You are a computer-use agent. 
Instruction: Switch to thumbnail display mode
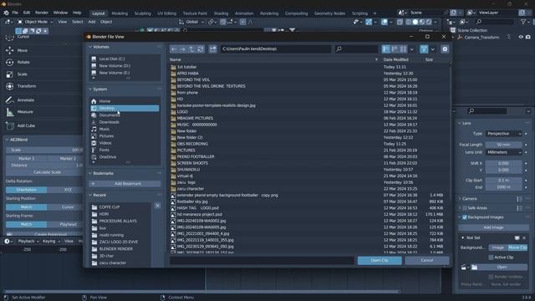click(x=403, y=49)
